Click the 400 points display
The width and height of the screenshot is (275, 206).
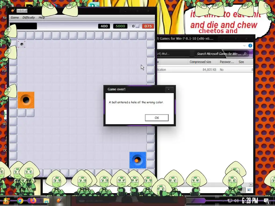(104, 26)
